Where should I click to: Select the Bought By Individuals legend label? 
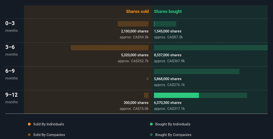coord(173,124)
